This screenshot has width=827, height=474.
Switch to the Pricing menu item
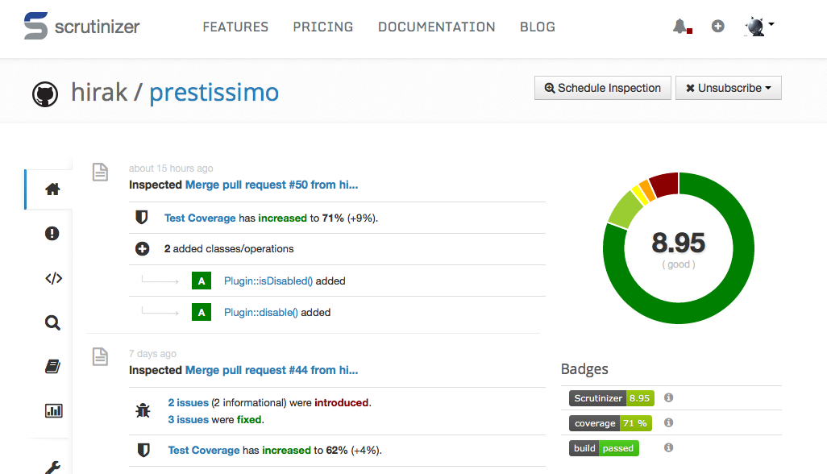pyautogui.click(x=322, y=27)
